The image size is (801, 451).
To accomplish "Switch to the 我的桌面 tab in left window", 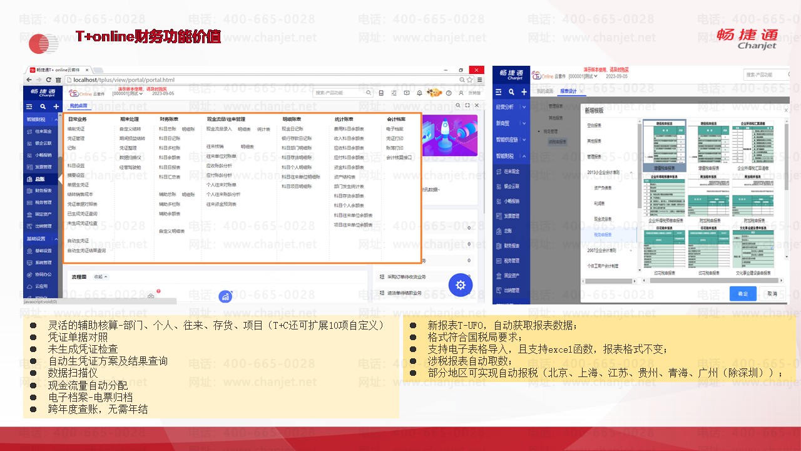I will (x=78, y=106).
